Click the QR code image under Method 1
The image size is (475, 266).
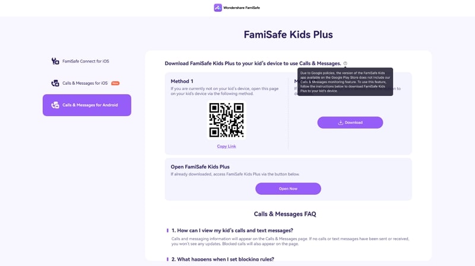coord(226,120)
